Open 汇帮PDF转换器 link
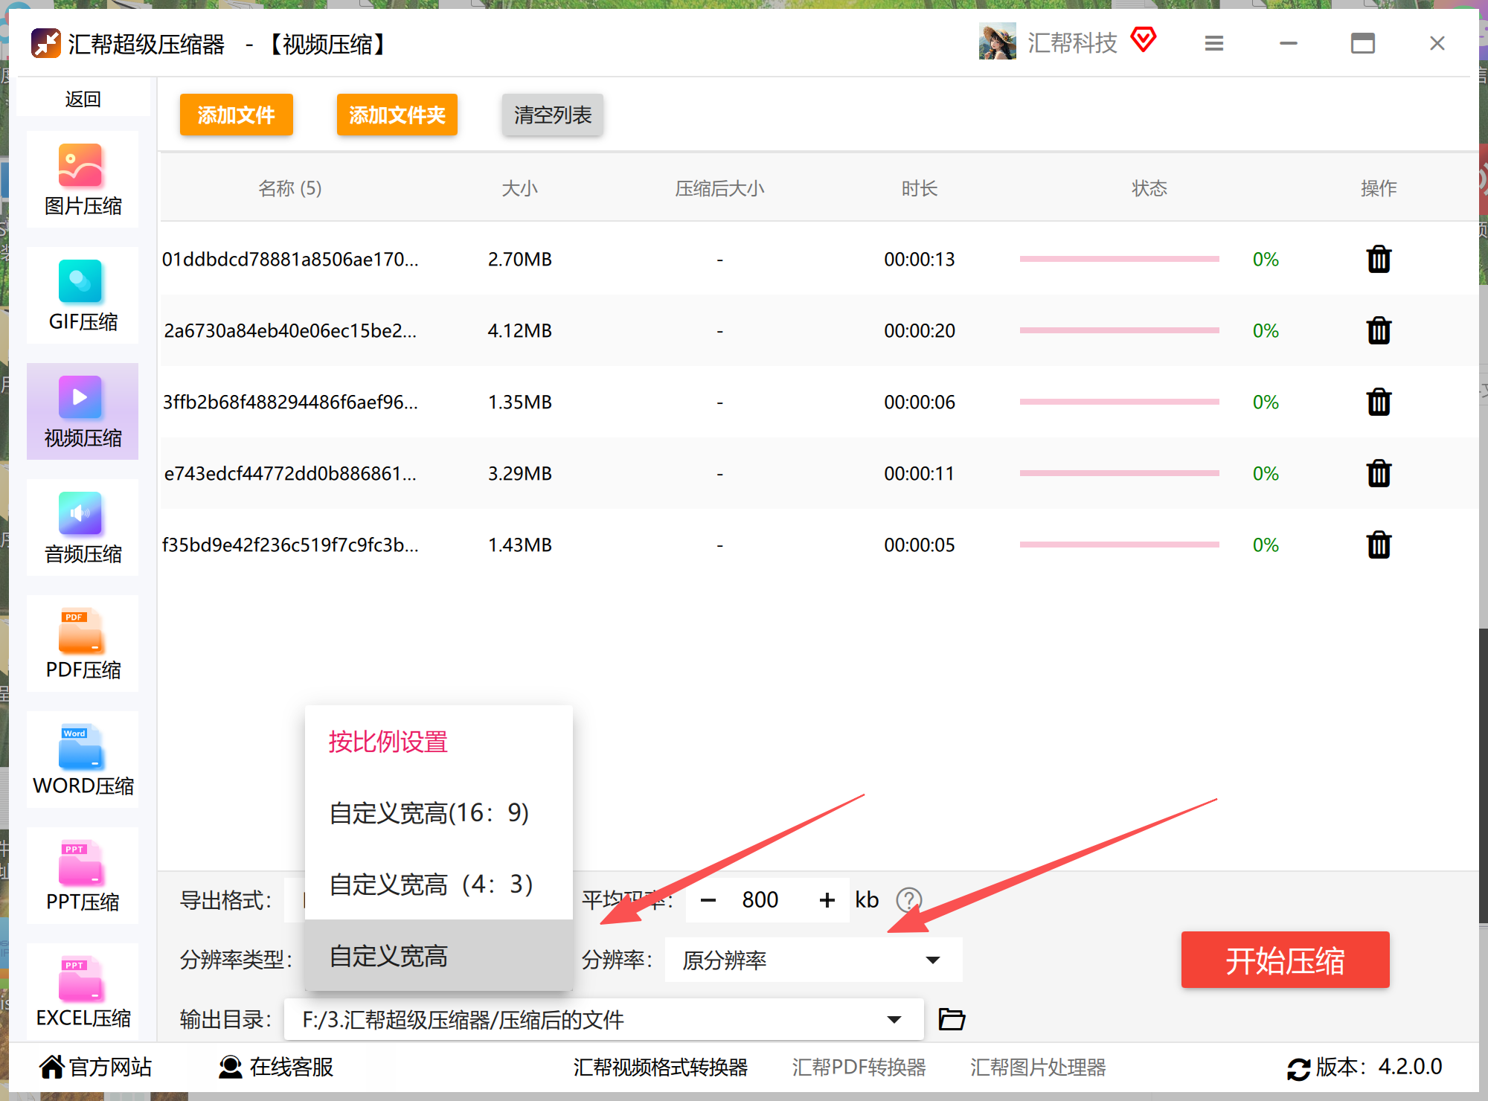The width and height of the screenshot is (1488, 1101). coord(859,1068)
